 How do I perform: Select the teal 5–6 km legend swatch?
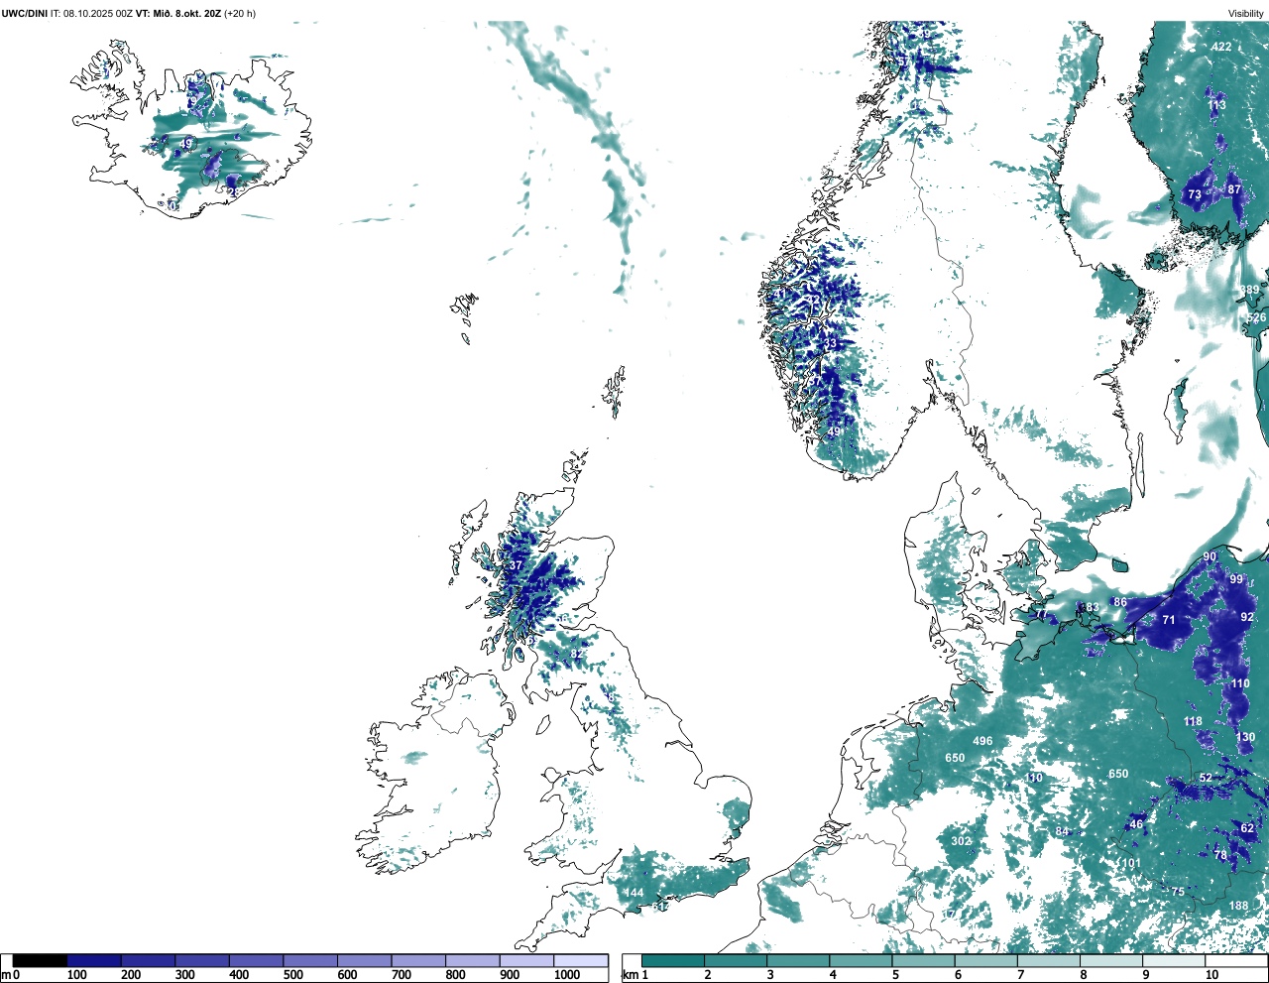[924, 960]
